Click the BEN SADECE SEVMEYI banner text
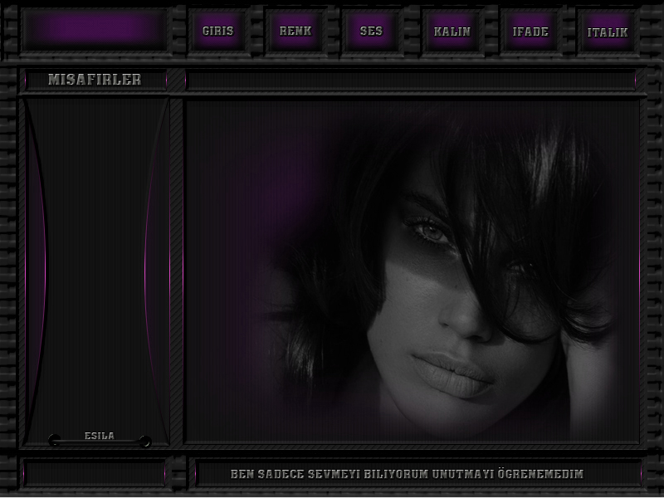Screen dimensions: 664x498 coord(407,474)
